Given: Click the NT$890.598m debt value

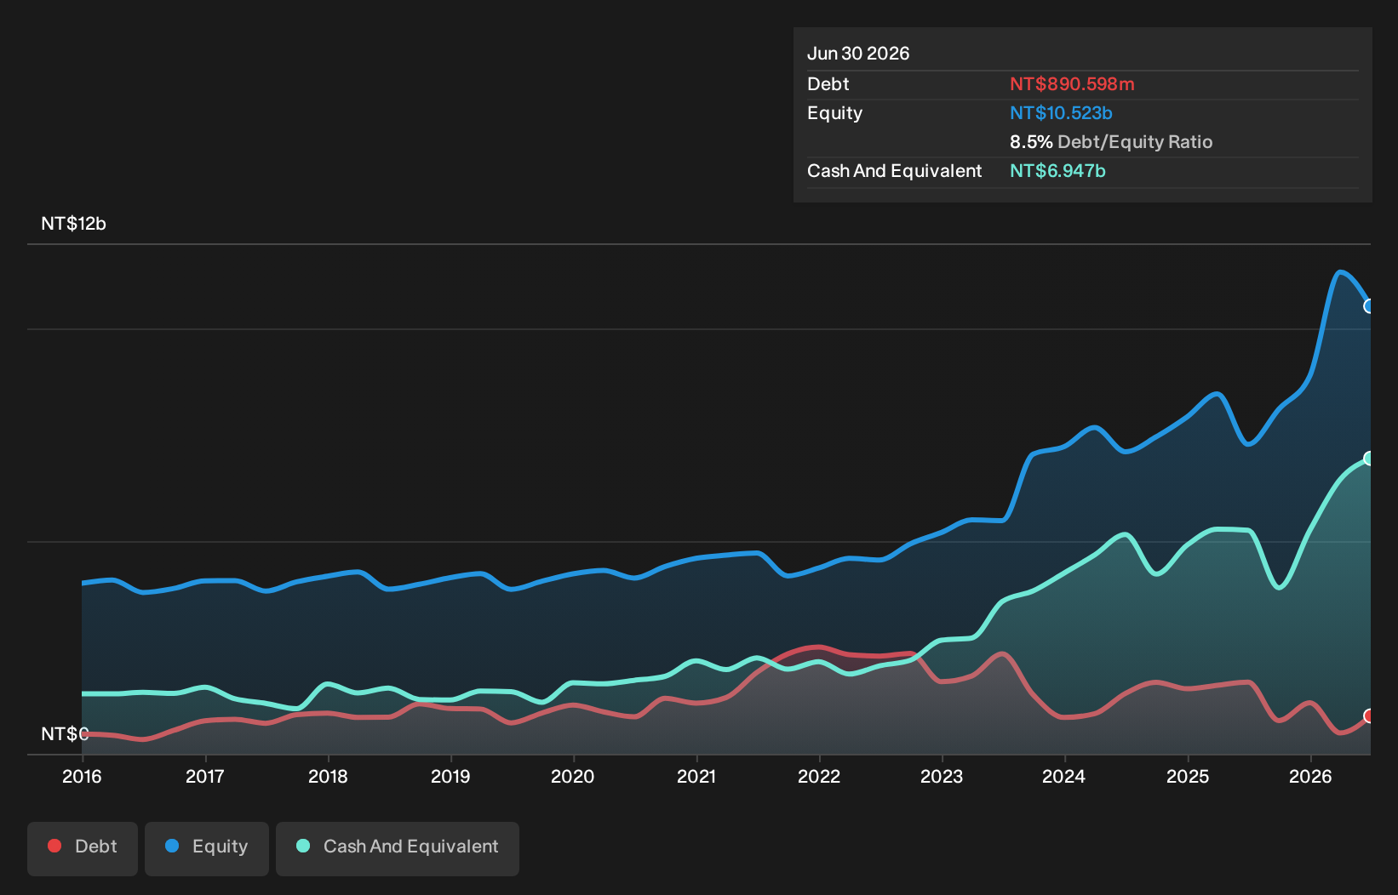Looking at the screenshot, I should point(1072,84).
